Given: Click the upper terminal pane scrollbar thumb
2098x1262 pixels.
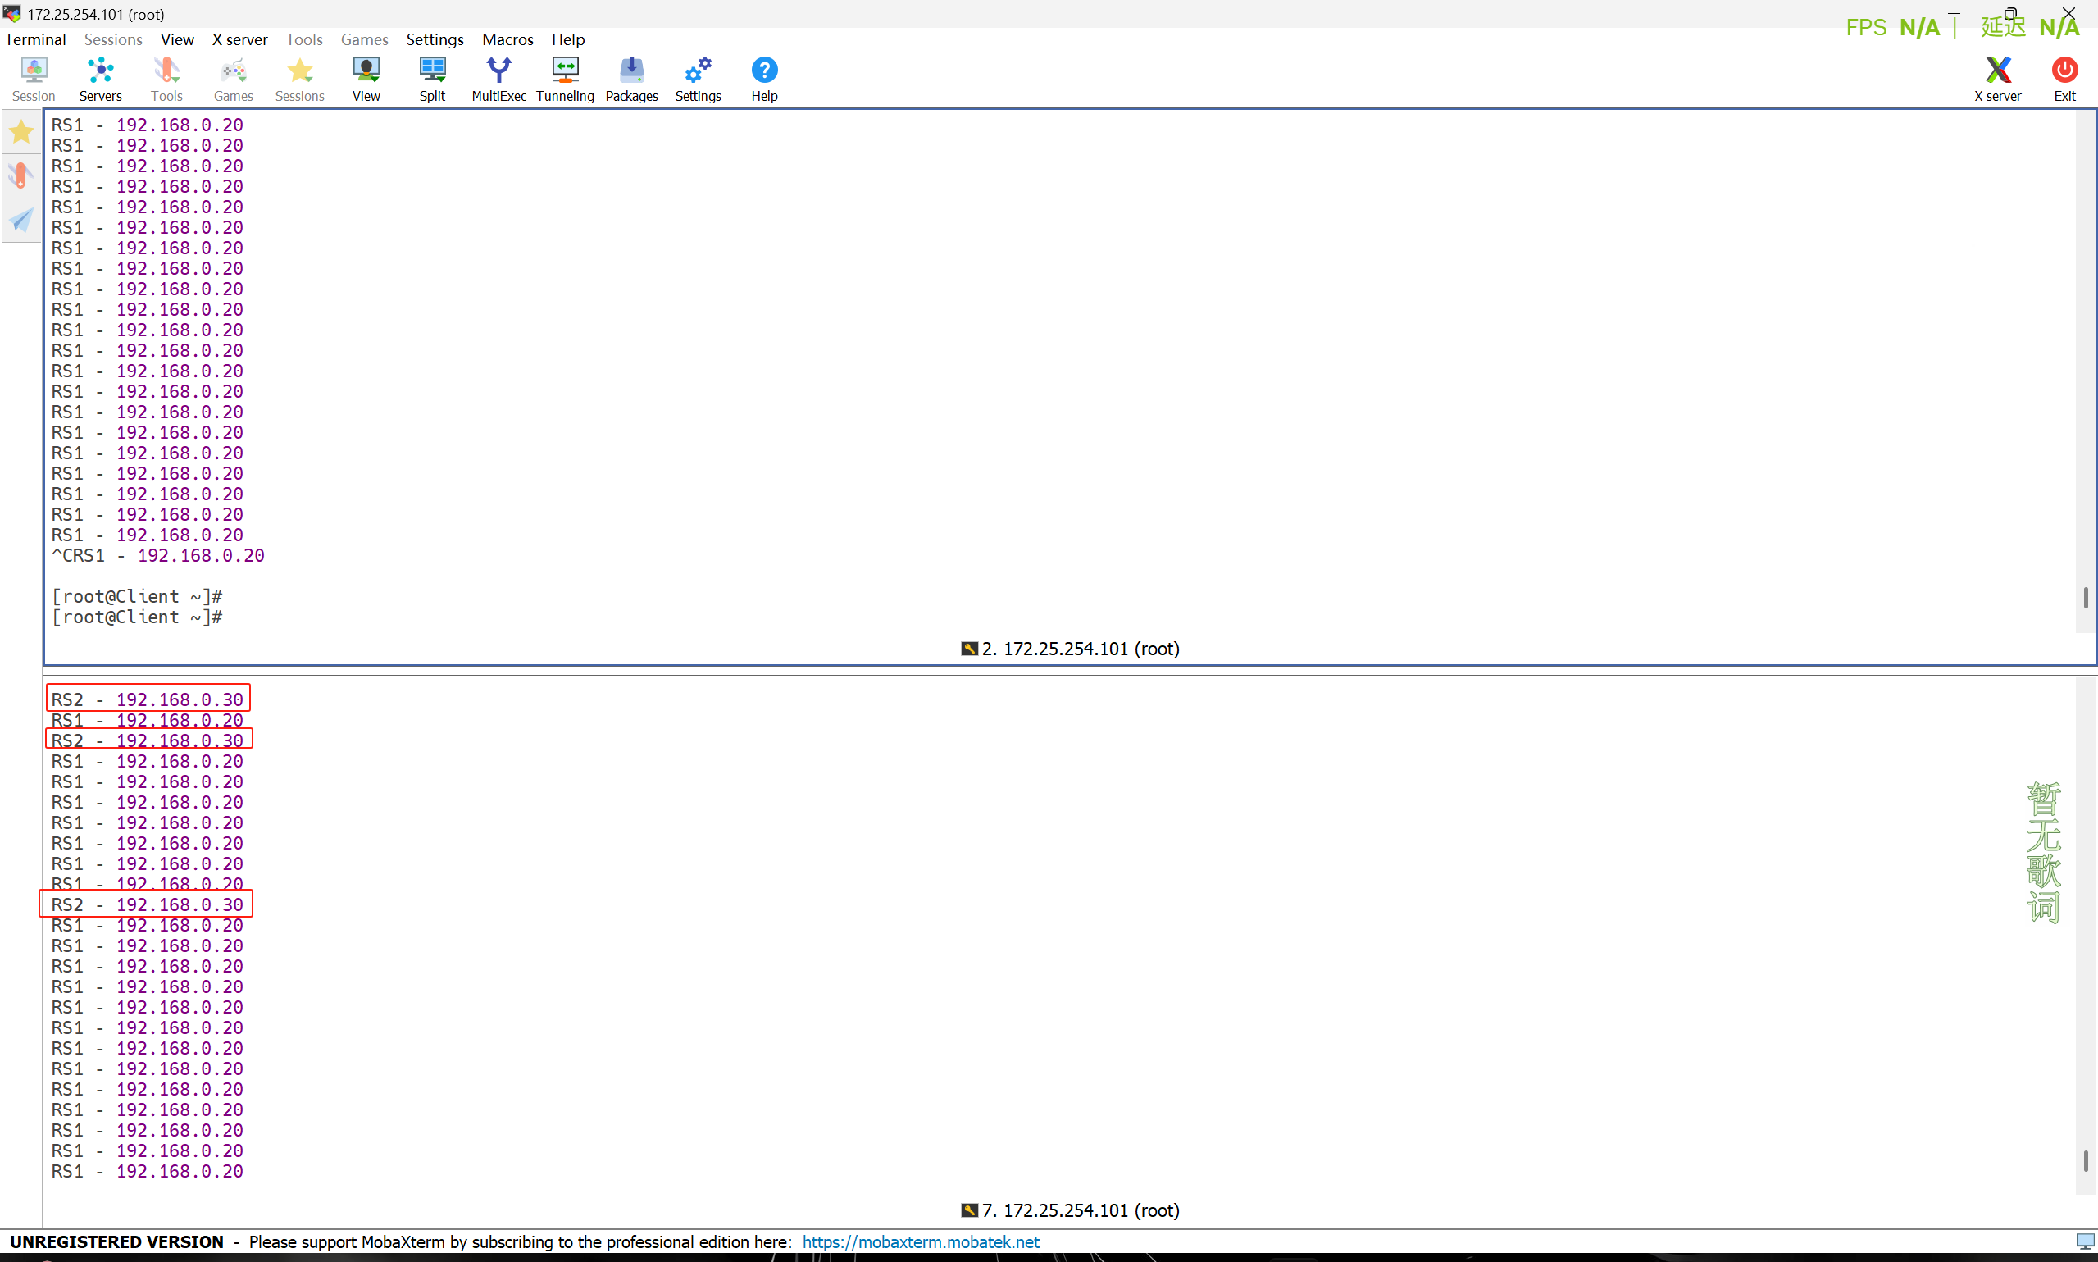Looking at the screenshot, I should [2085, 598].
